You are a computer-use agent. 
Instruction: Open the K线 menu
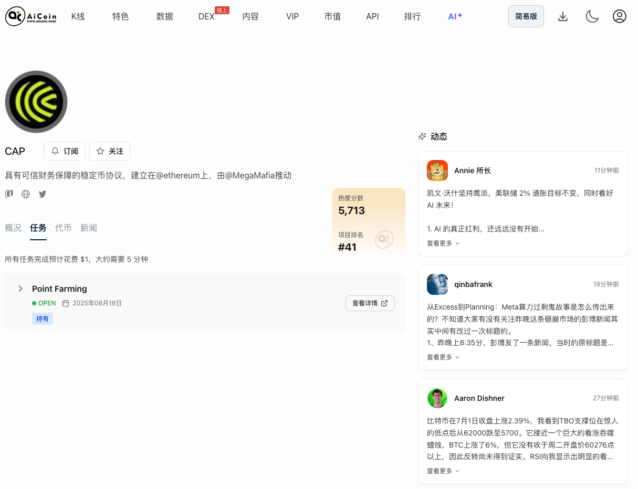pyautogui.click(x=78, y=17)
